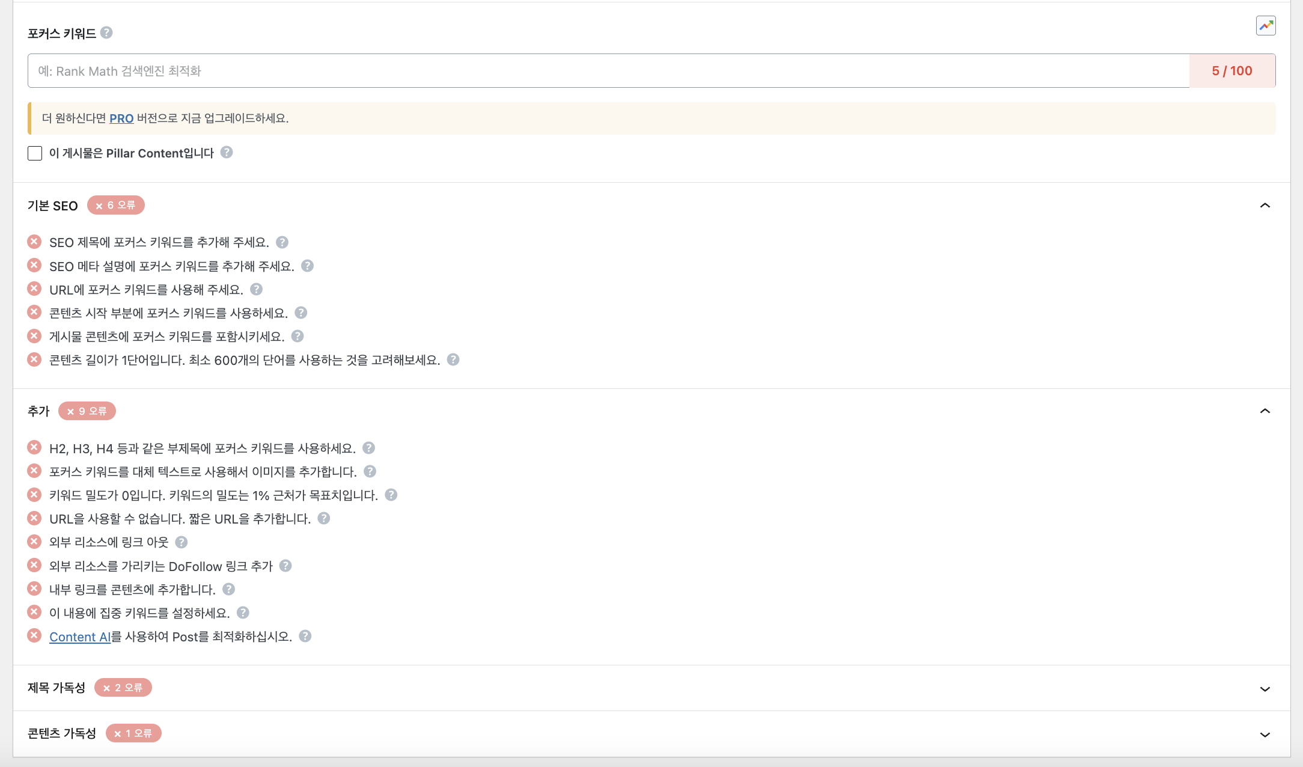
Task: Click help icon for 키워드 밀도 error
Action: 391,495
